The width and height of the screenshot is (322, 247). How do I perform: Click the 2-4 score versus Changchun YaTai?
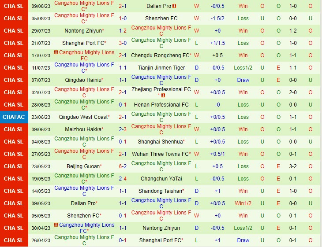[x=123, y=179]
